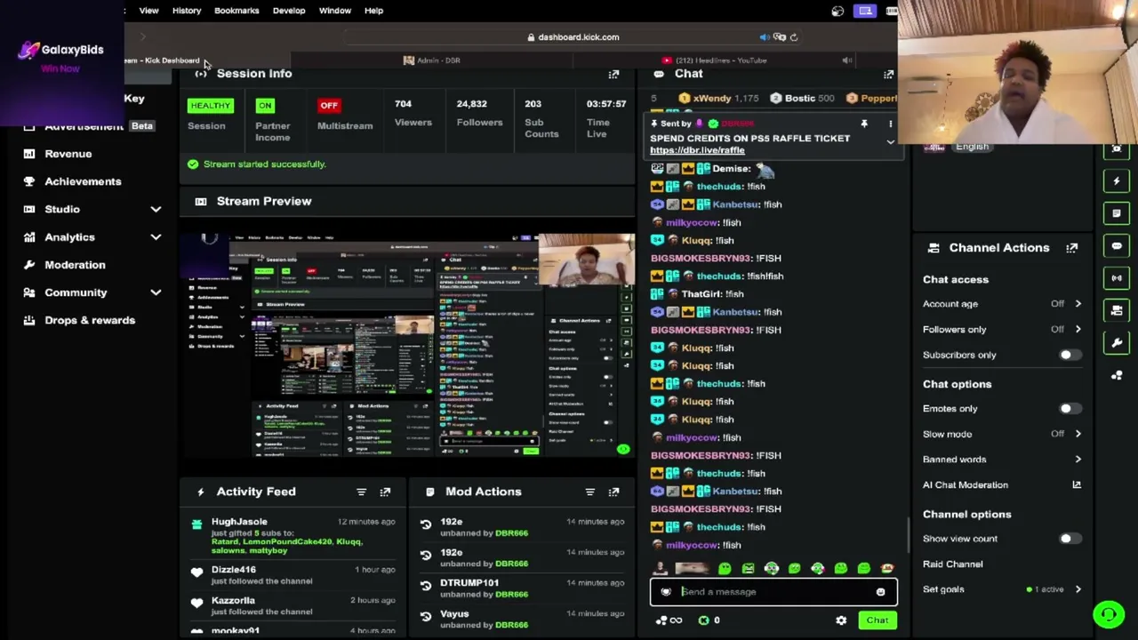Click the lightning bolt icon in right sidebar
The height and width of the screenshot is (640, 1138).
(x=1117, y=181)
